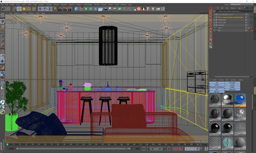
Task: Select the blue material swatch
Action: (x=240, y=99)
